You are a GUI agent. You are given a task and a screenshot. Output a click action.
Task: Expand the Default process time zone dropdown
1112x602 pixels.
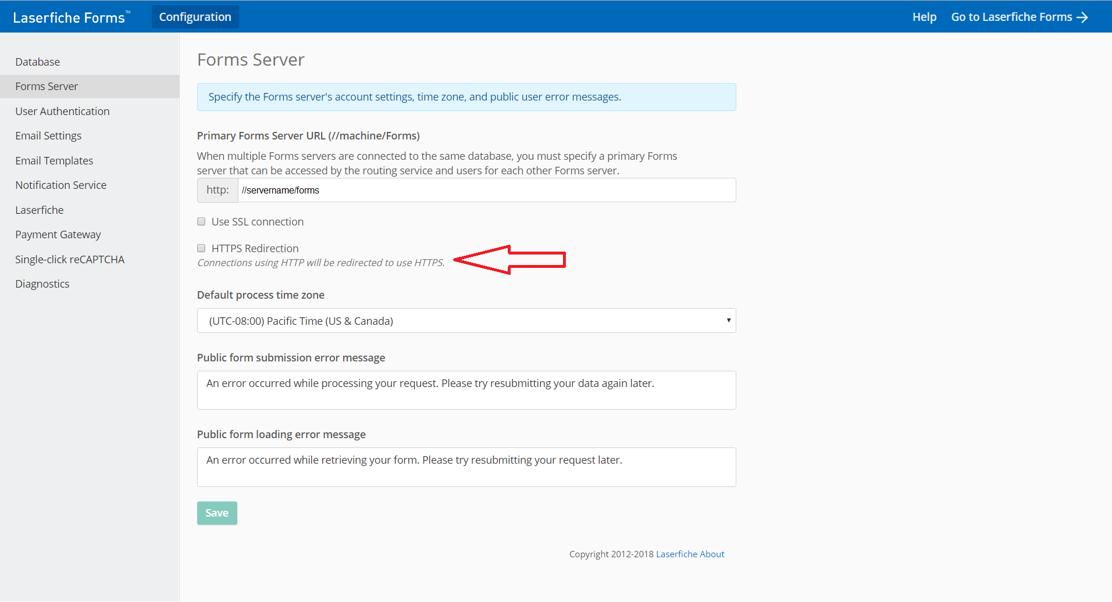[x=466, y=321]
